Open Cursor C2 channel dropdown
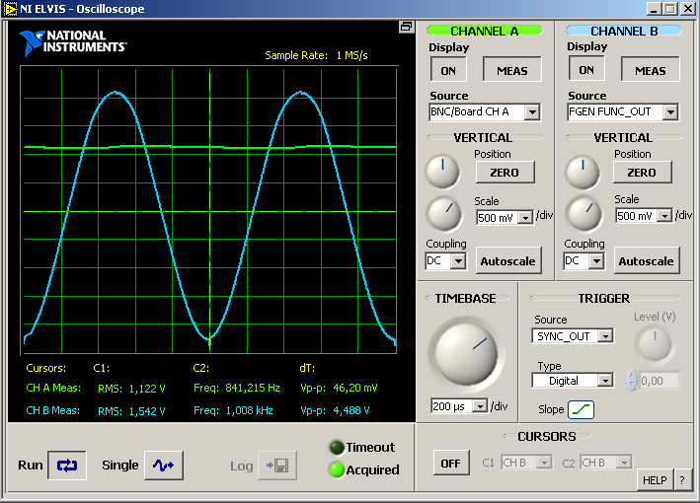Screen dimensions: 700x503 click(x=606, y=463)
